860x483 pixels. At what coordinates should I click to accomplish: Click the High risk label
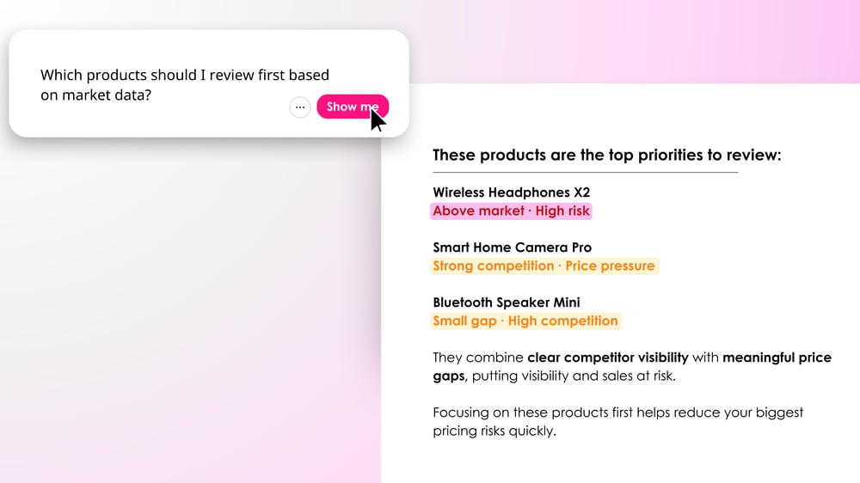pyautogui.click(x=562, y=211)
